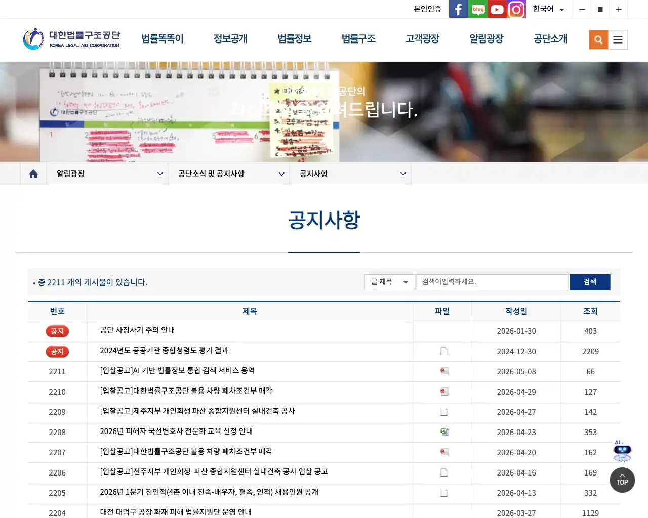Open the Instagram icon

point(516,9)
